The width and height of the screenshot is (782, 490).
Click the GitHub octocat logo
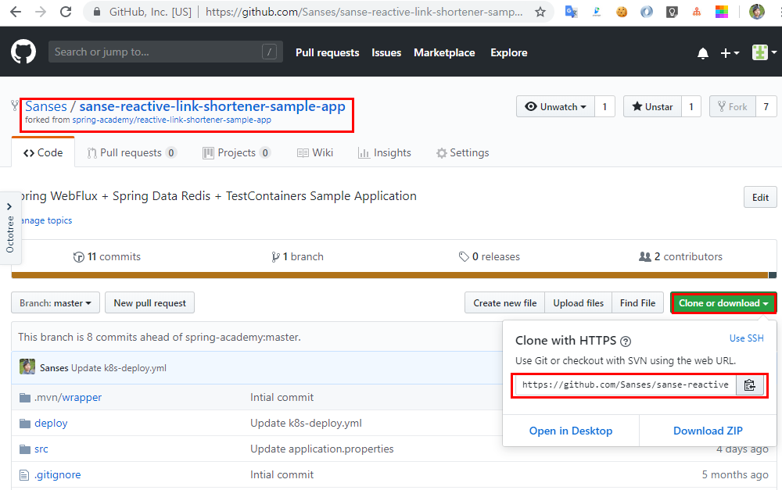[x=23, y=52]
